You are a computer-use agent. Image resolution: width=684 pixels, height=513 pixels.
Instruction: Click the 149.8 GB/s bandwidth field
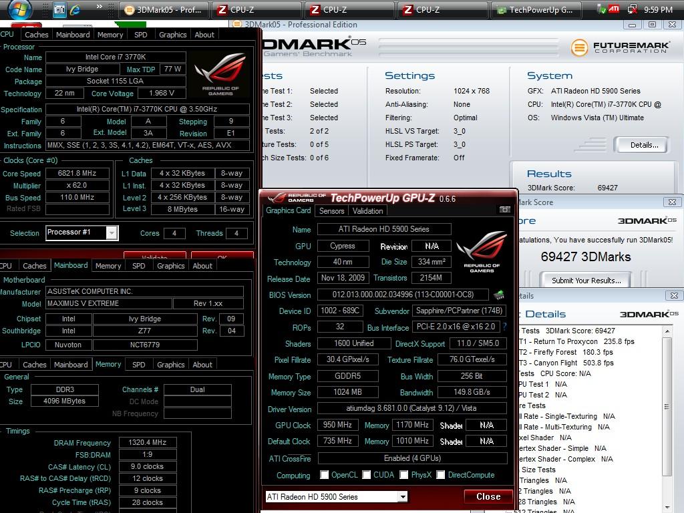click(472, 392)
